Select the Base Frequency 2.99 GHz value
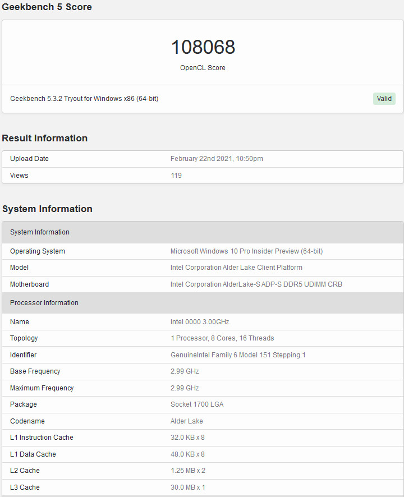 [x=185, y=371]
